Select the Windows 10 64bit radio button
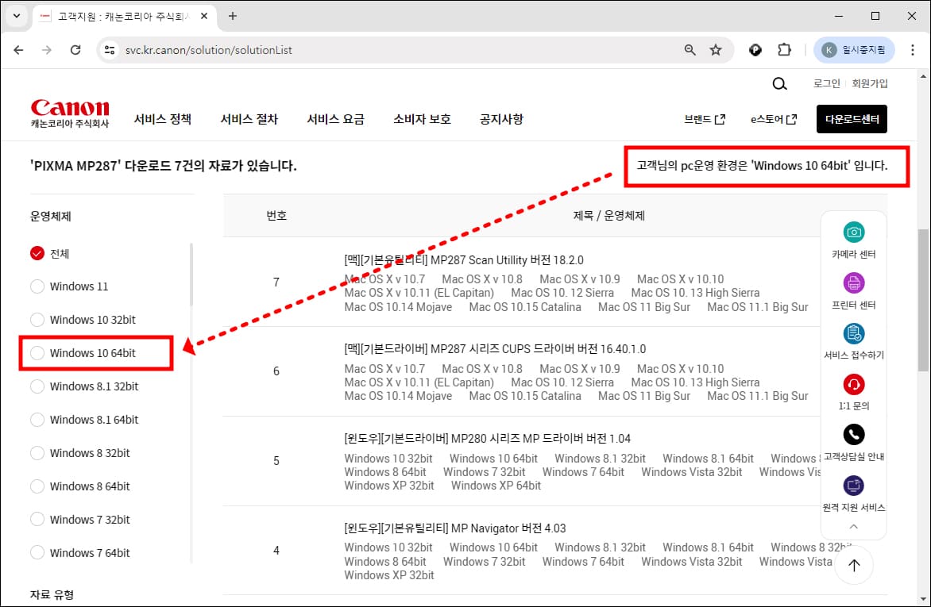The height and width of the screenshot is (607, 931). pyautogui.click(x=37, y=352)
